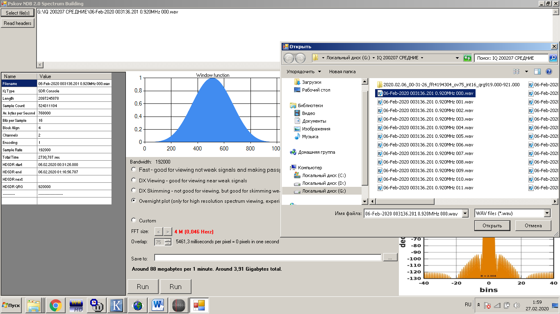The width and height of the screenshot is (560, 314).
Task: Open the dialog help question-mark icon
Action: [x=549, y=72]
